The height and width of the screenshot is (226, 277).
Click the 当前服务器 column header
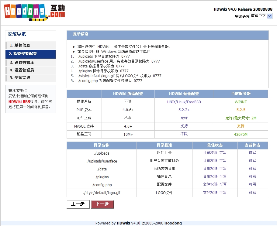241,94
